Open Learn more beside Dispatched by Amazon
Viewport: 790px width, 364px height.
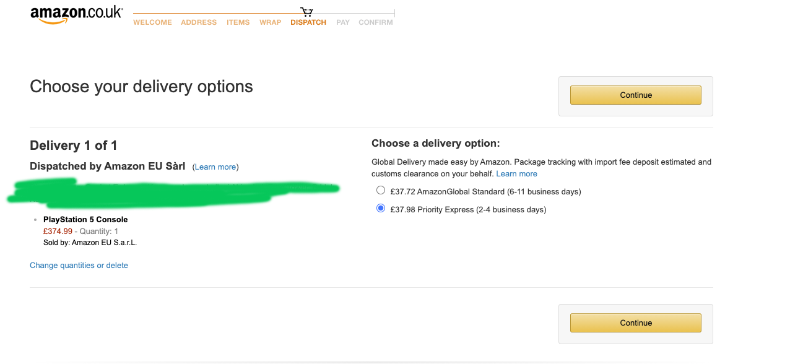coord(215,167)
